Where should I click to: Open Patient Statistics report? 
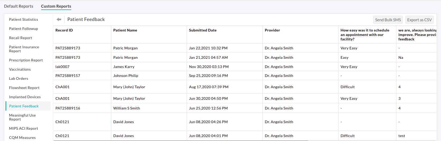[23, 19]
